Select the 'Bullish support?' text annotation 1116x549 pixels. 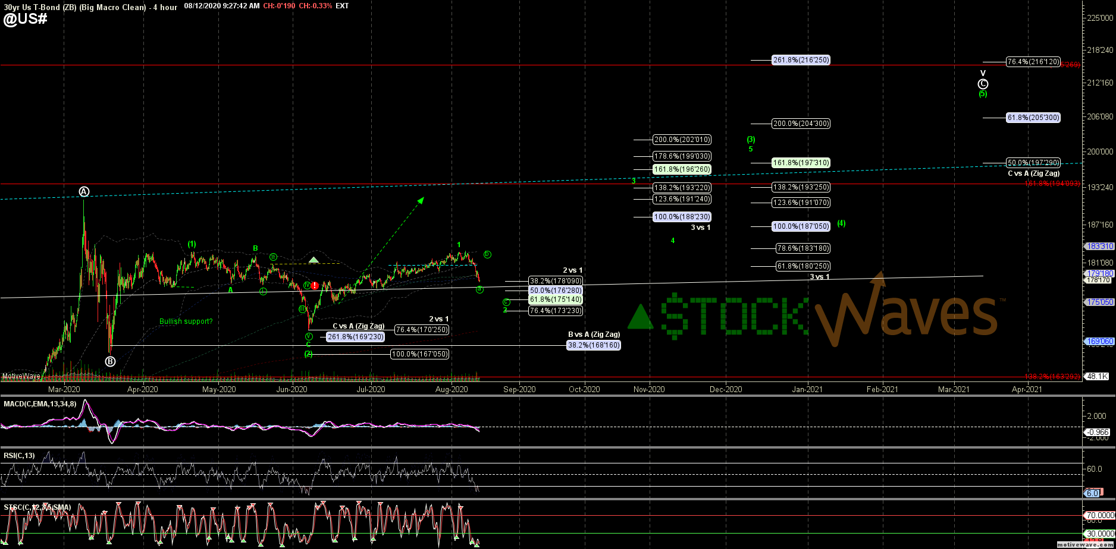[x=186, y=321]
